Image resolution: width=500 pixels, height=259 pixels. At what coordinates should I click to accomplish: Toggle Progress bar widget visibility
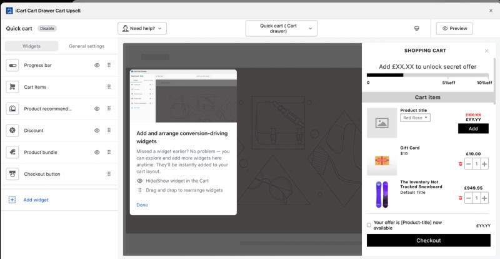point(97,65)
